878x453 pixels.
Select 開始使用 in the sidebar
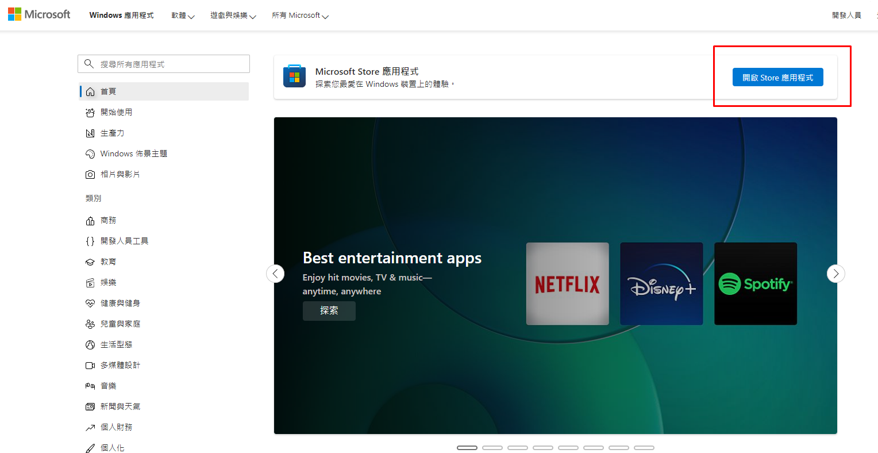click(164, 112)
